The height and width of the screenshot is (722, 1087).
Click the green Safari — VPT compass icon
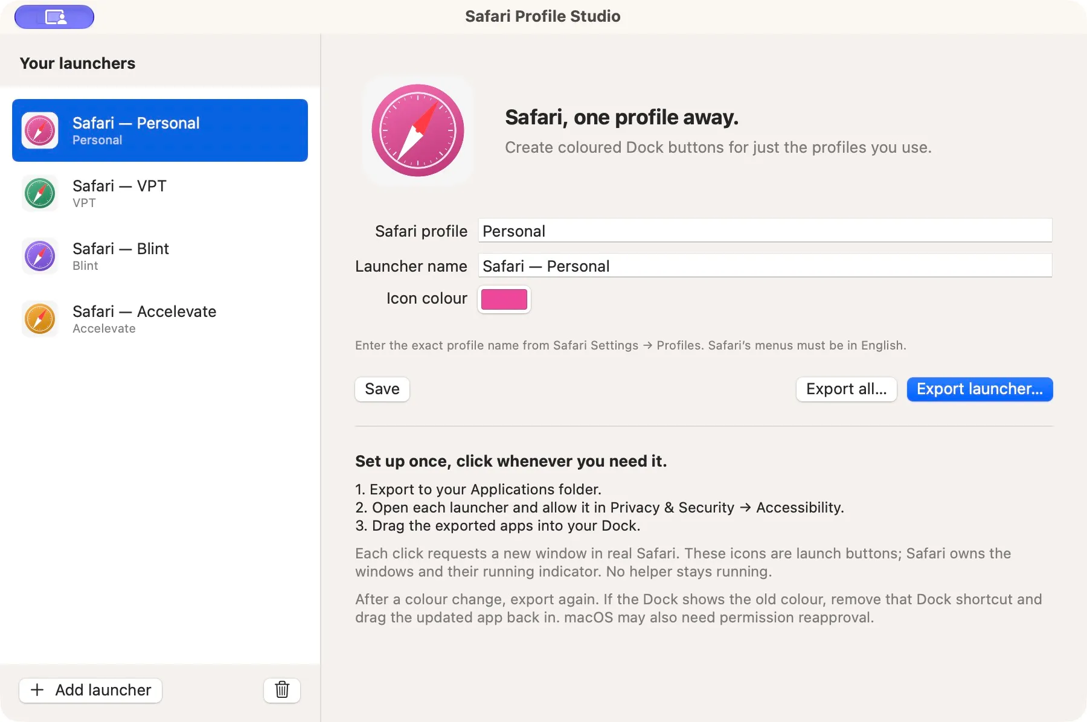coord(40,193)
